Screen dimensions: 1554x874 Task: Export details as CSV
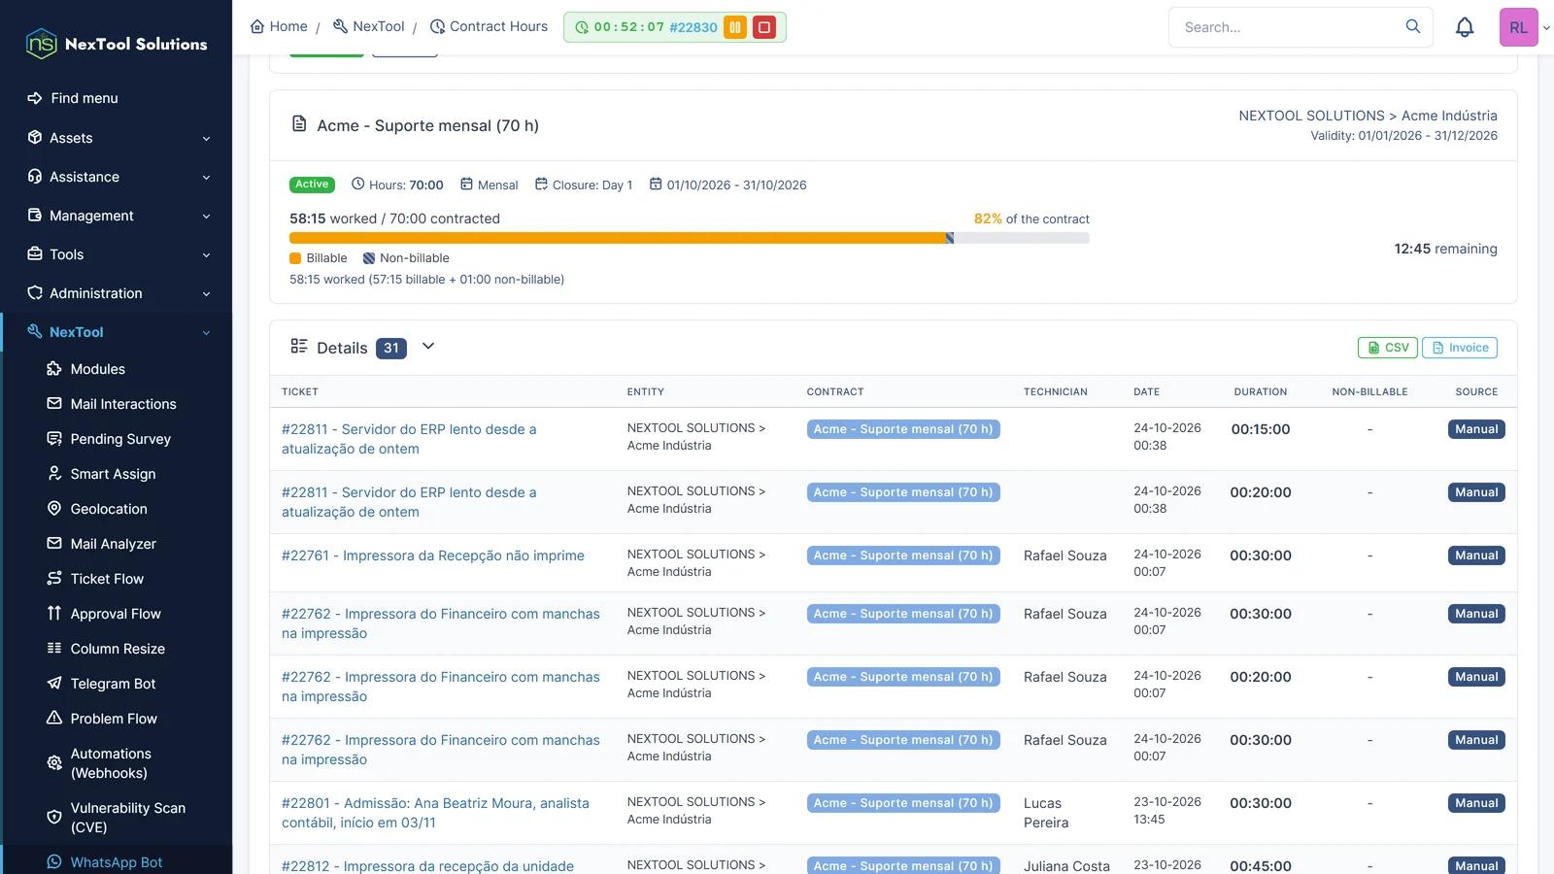(1388, 348)
